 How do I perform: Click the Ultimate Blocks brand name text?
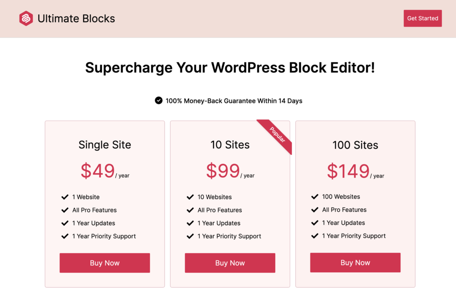pyautogui.click(x=76, y=19)
